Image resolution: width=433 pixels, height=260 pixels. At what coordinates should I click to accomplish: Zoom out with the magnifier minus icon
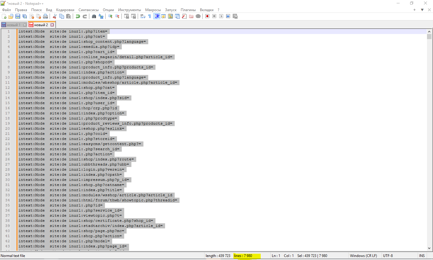click(117, 16)
